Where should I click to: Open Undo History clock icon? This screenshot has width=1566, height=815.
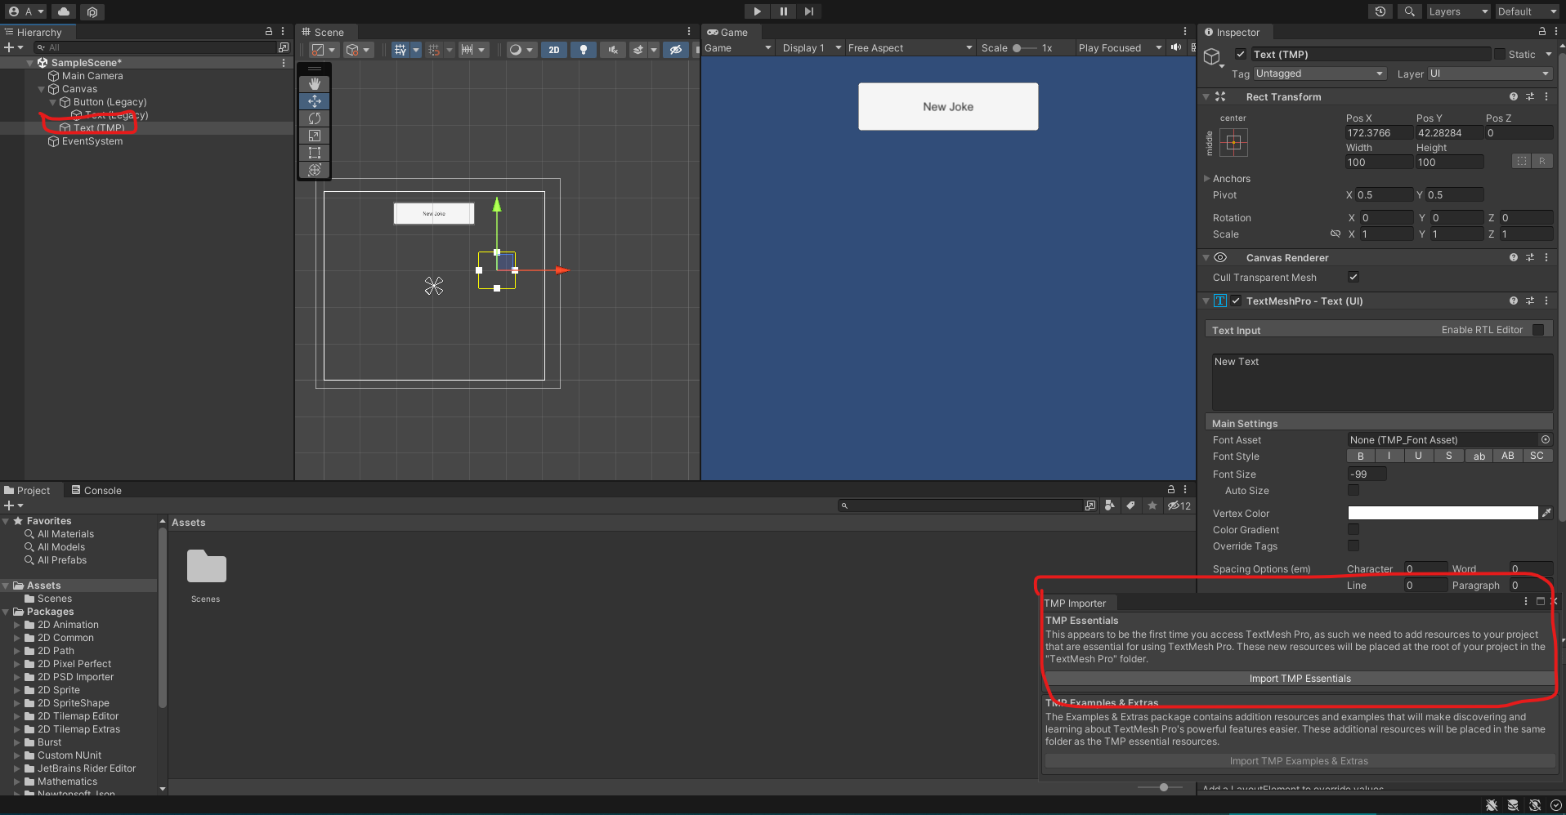(x=1380, y=11)
